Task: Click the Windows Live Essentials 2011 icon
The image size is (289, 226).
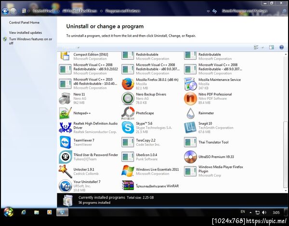Action: point(128,171)
